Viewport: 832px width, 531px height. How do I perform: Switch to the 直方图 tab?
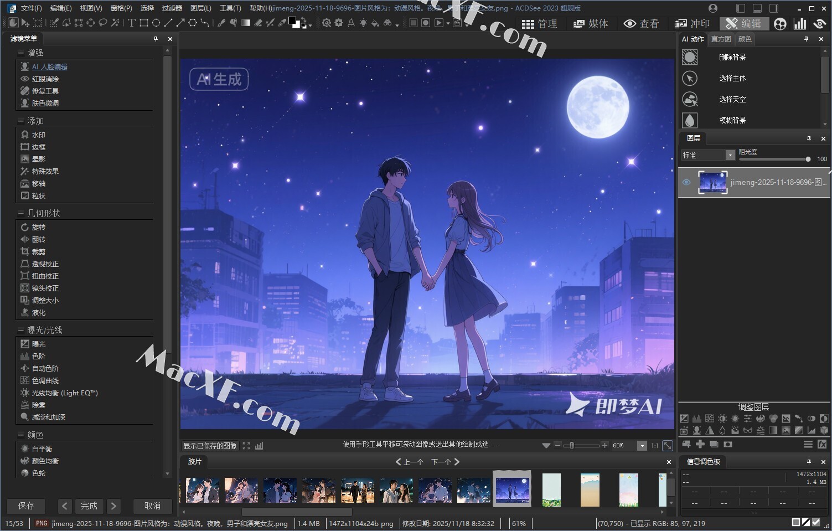721,39
